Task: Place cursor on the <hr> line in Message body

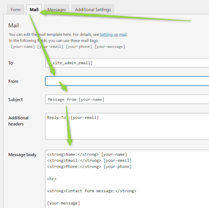Action: point(52,179)
